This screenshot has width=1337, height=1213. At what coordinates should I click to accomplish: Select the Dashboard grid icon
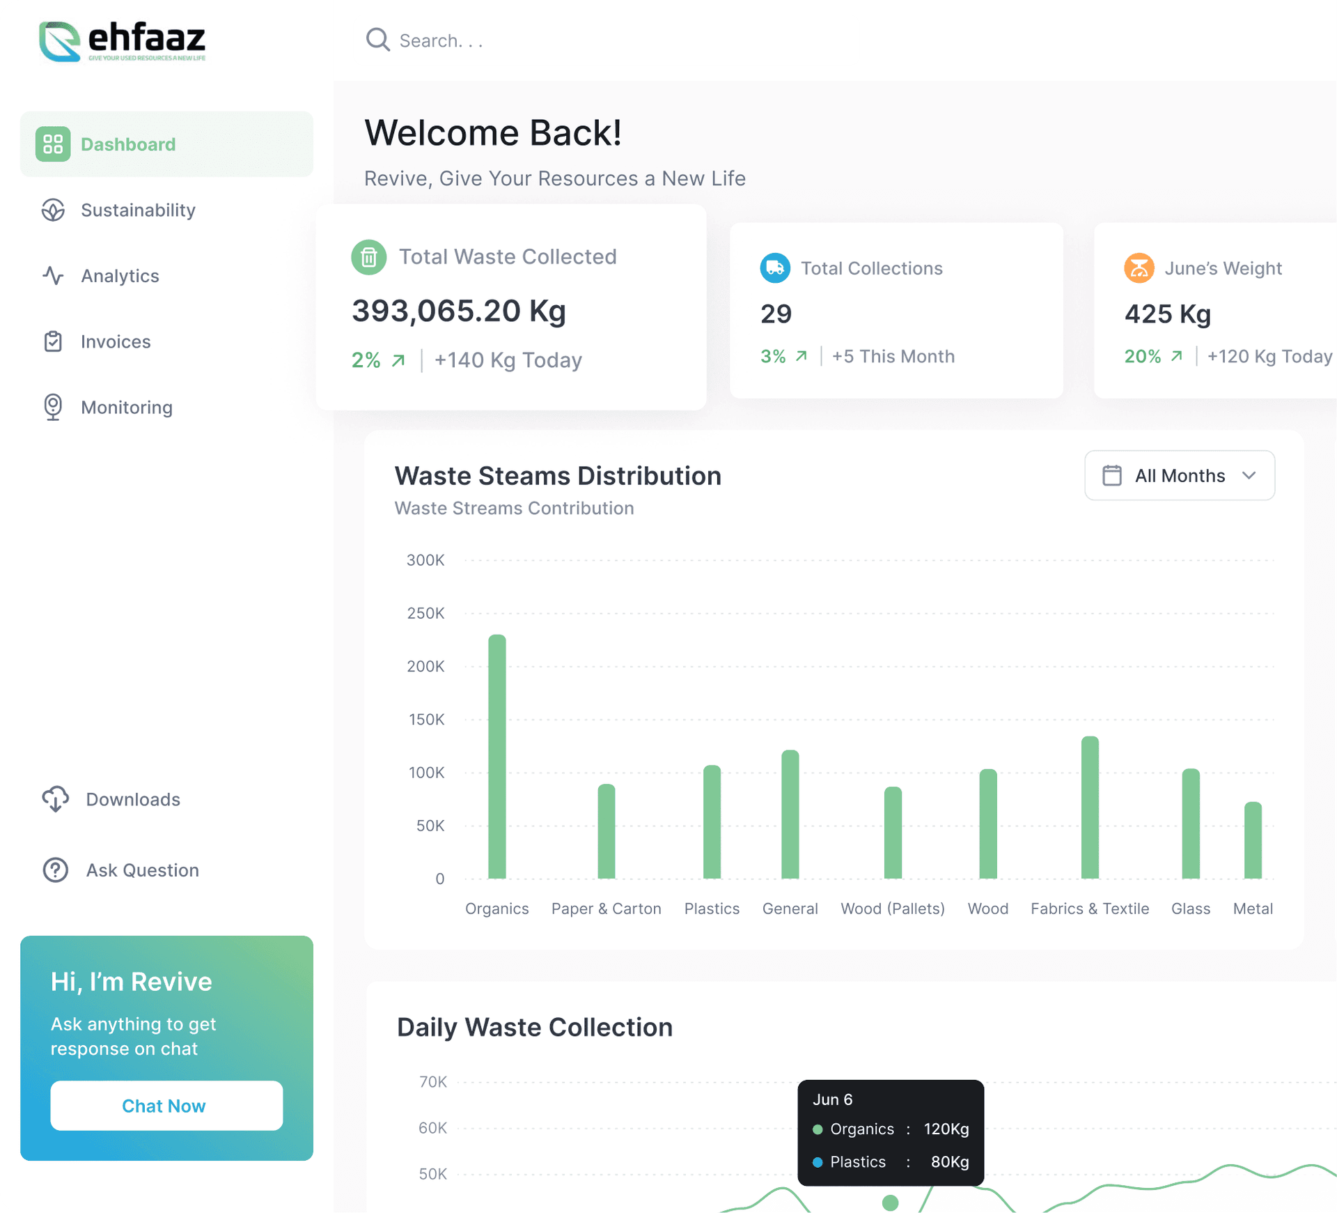coord(53,144)
